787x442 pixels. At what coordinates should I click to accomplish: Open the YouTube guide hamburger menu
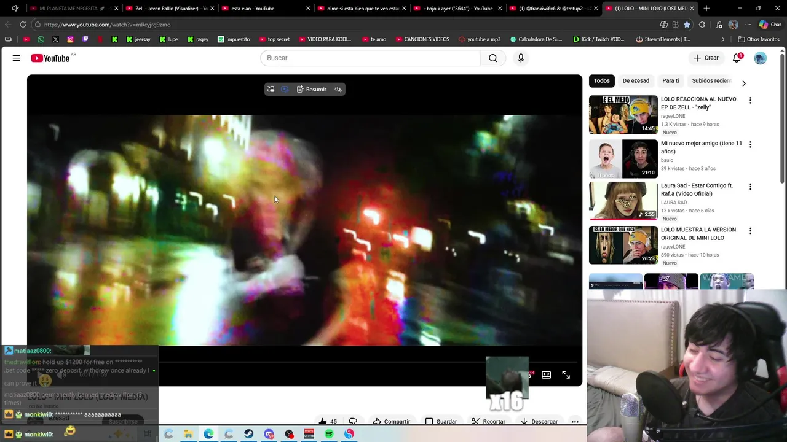pyautogui.click(x=17, y=58)
